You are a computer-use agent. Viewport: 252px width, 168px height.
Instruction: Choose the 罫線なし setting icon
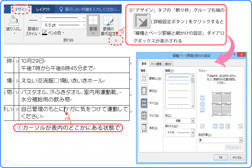pyautogui.click(x=144, y=78)
